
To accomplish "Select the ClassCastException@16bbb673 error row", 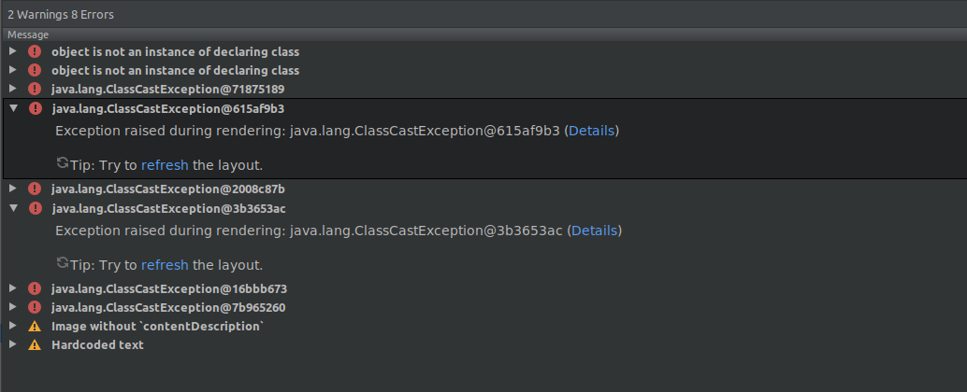I will pos(483,288).
